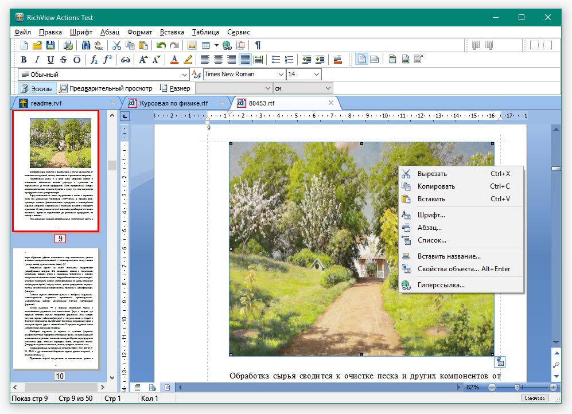572x414 pixels.
Task: Click the zoom slider handle at 82%
Action: (x=517, y=388)
